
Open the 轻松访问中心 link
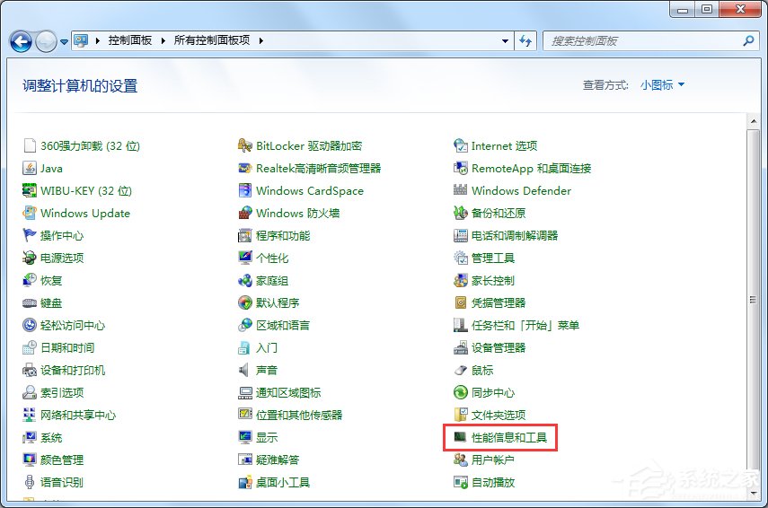coord(73,326)
